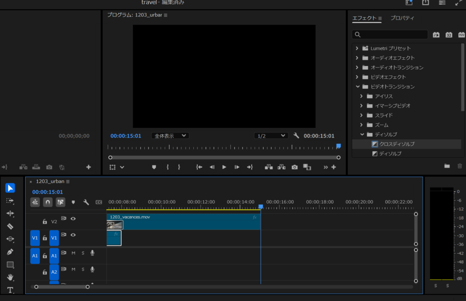466x301 pixels.
Task: Open the 全体表示 zoom level dropdown
Action: point(170,136)
